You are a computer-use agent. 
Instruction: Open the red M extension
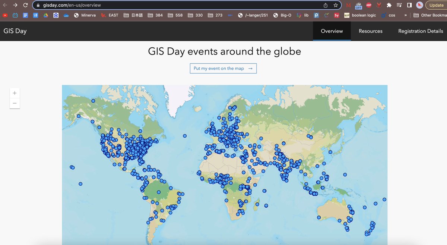[x=348, y=5]
